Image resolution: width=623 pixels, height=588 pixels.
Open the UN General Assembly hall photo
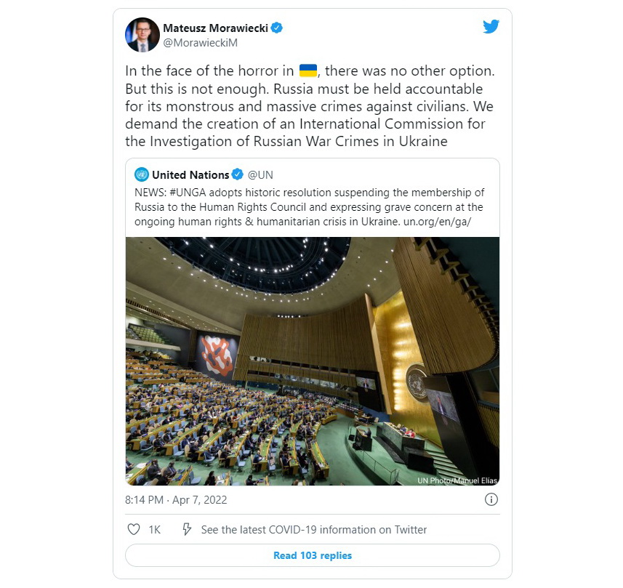(x=313, y=361)
